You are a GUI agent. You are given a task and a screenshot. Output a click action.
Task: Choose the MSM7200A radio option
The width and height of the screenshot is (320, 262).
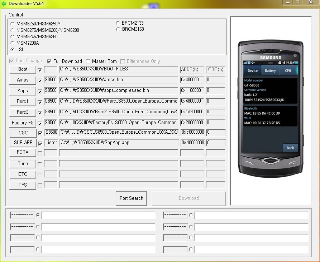tap(13, 43)
